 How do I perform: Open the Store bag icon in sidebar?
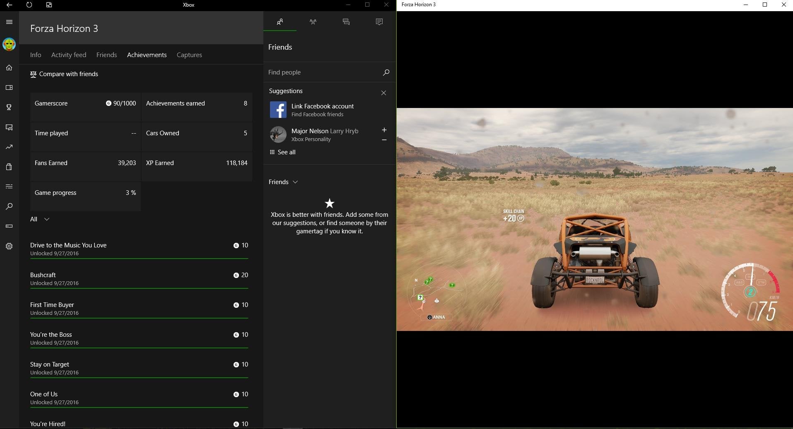tap(9, 167)
